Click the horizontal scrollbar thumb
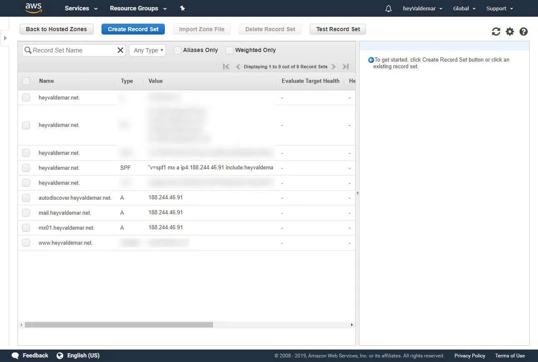This screenshot has height=362, width=538. tap(119, 325)
